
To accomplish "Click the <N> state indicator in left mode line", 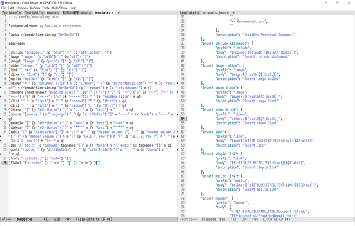I will (x=68, y=219).
